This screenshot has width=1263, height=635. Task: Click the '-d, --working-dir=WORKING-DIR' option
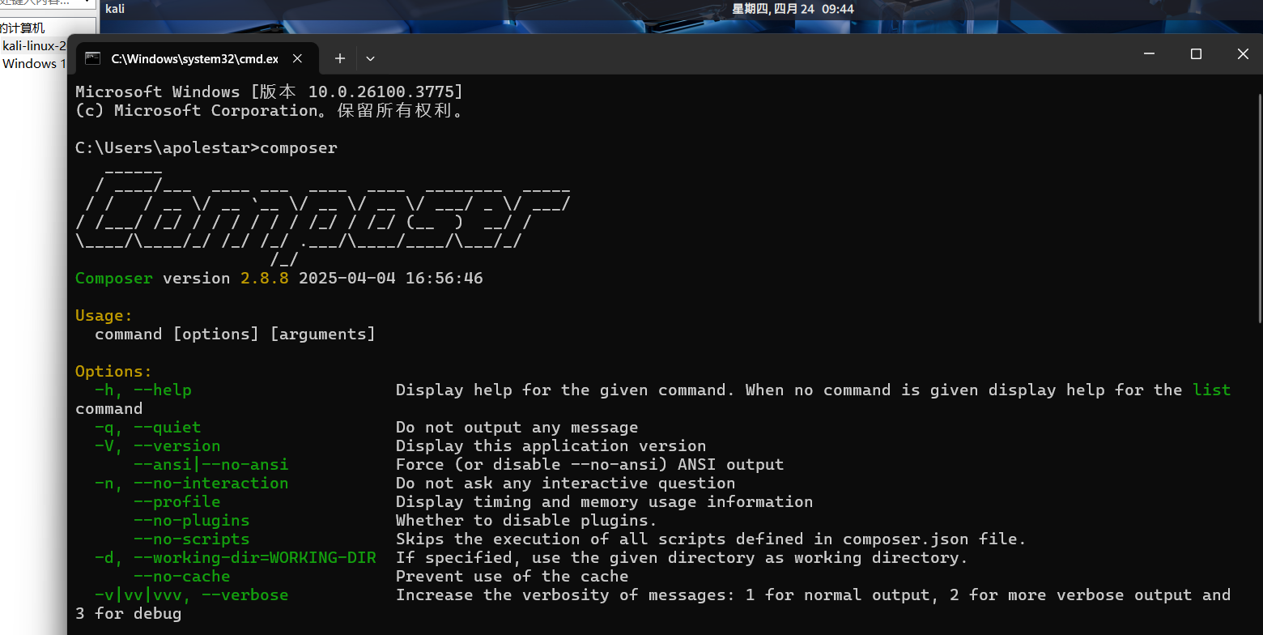click(x=236, y=558)
